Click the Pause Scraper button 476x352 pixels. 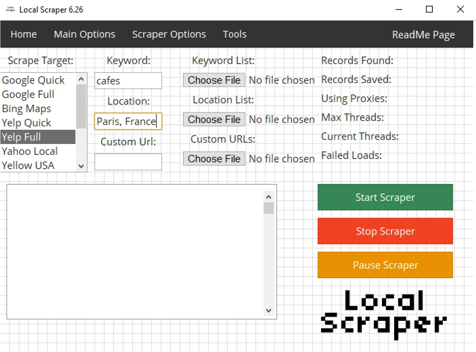(385, 265)
